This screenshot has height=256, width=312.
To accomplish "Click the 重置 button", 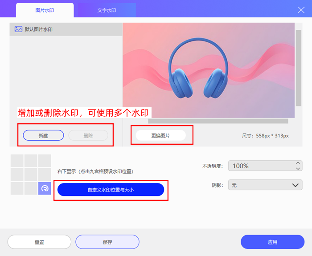I will click(39, 242).
